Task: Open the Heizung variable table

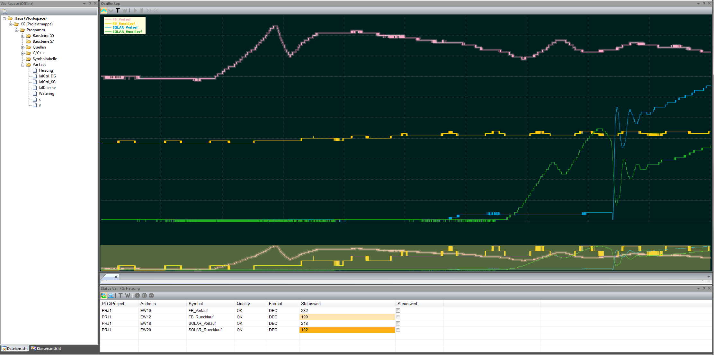Action: tap(46, 70)
